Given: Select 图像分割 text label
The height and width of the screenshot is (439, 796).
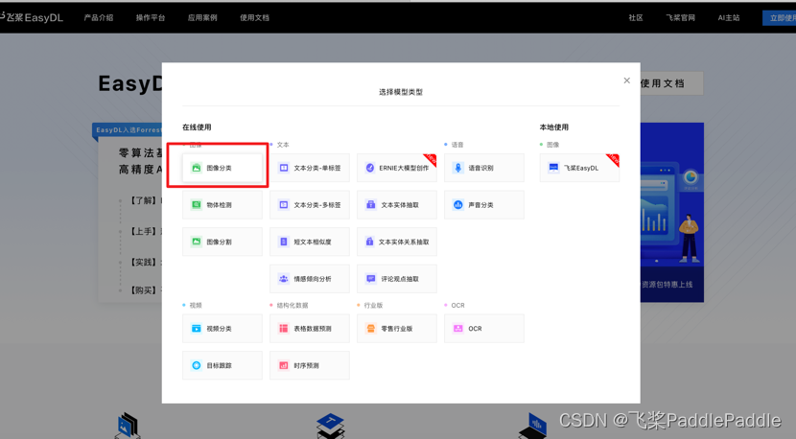Looking at the screenshot, I should click(x=219, y=243).
